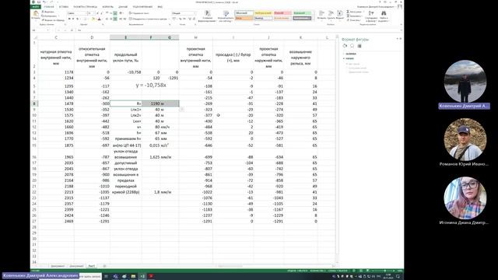Image resolution: width=498 pixels, height=280 pixels.
Task: Open the Home ribbon tab
Action: point(49,7)
